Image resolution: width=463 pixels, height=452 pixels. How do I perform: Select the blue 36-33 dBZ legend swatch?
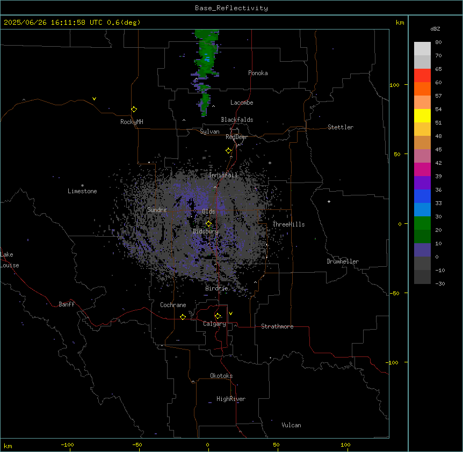[422, 196]
